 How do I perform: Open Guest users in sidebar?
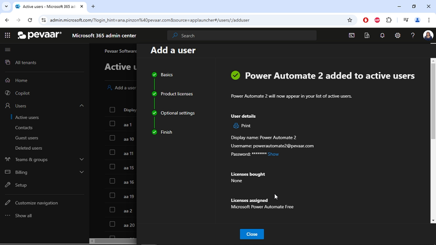[26, 138]
